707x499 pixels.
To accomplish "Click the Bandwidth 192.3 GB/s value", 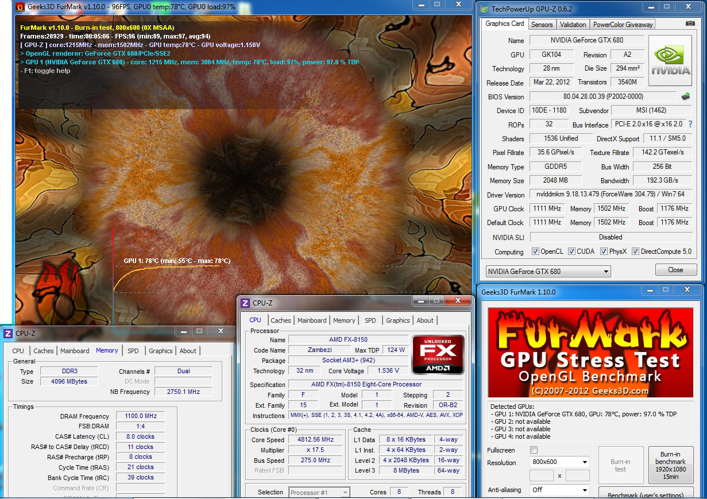I will point(663,180).
